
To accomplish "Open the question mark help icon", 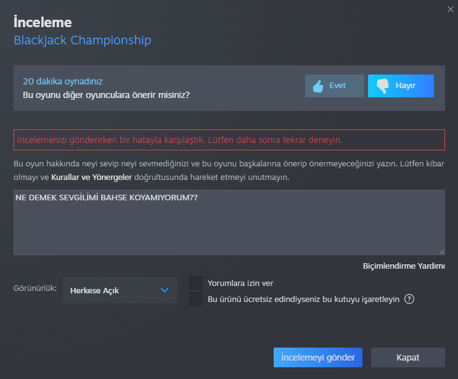I will [x=409, y=299].
